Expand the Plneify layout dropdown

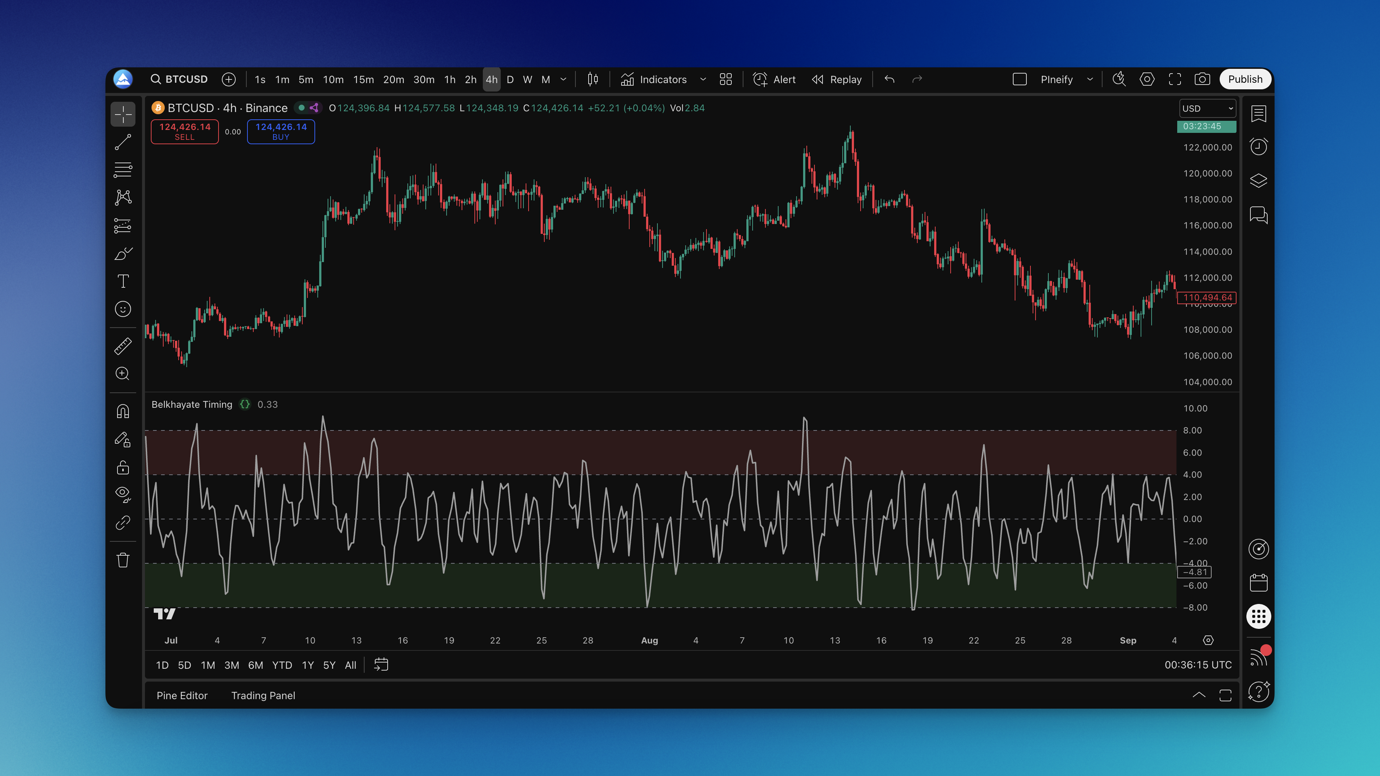click(x=1090, y=79)
